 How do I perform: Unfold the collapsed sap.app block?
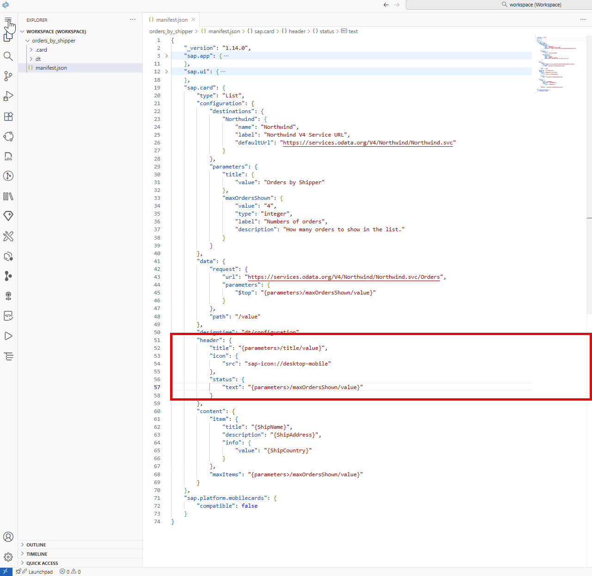coord(166,56)
